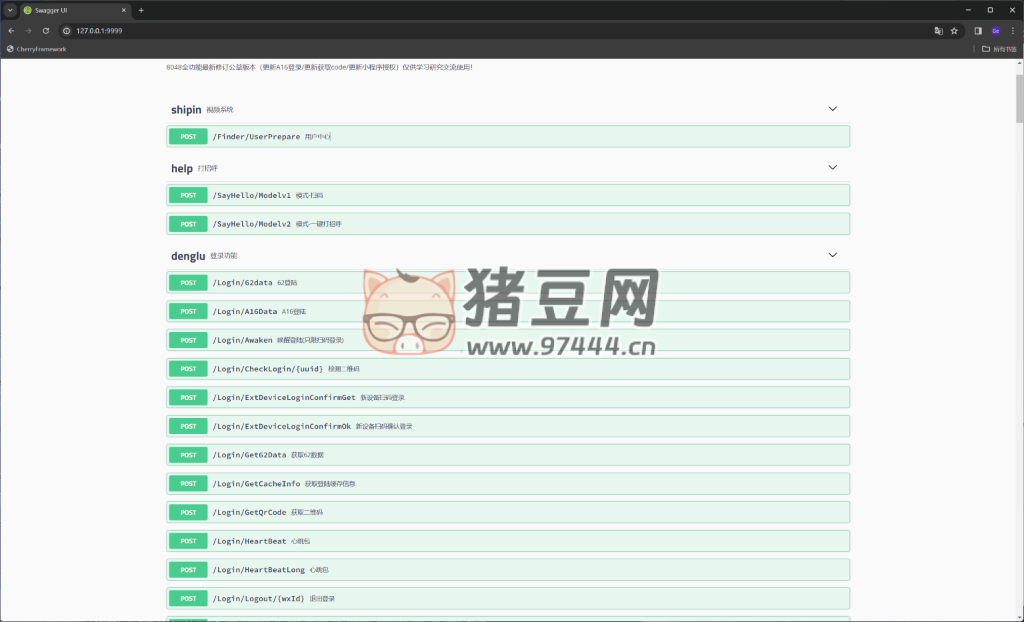
Task: Collapse the help section chevron
Action: [x=832, y=167]
